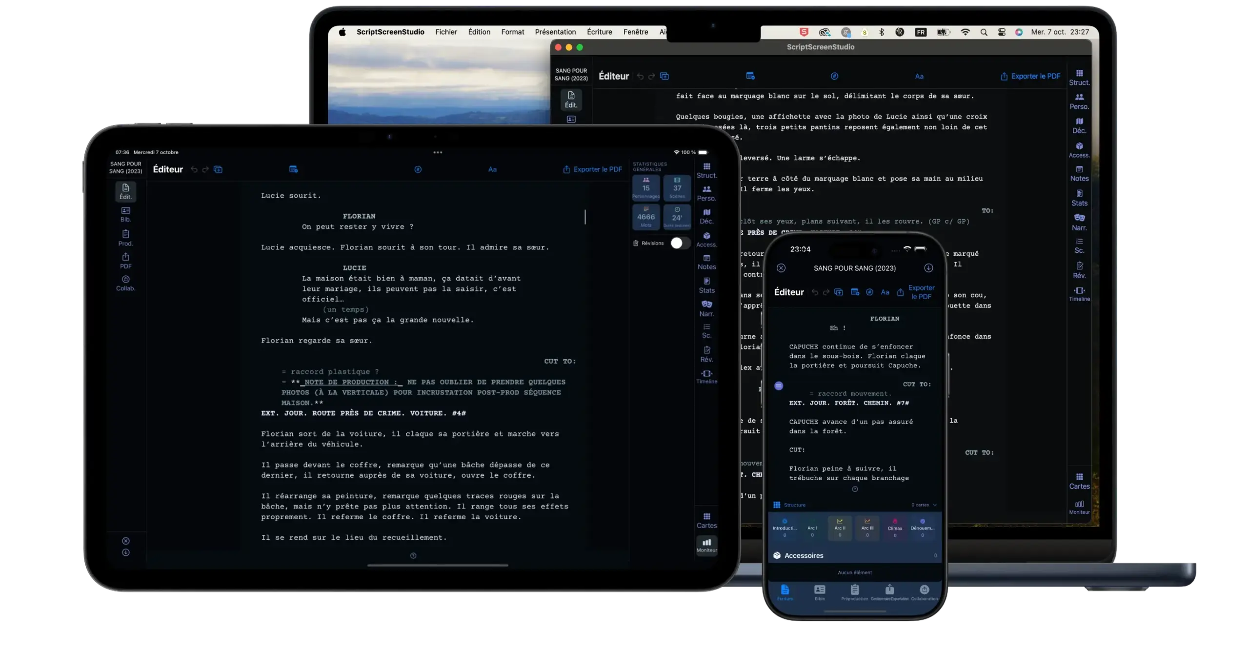Switch to the Bible tab on the iPhone
The height and width of the screenshot is (652, 1249).
coord(819,592)
